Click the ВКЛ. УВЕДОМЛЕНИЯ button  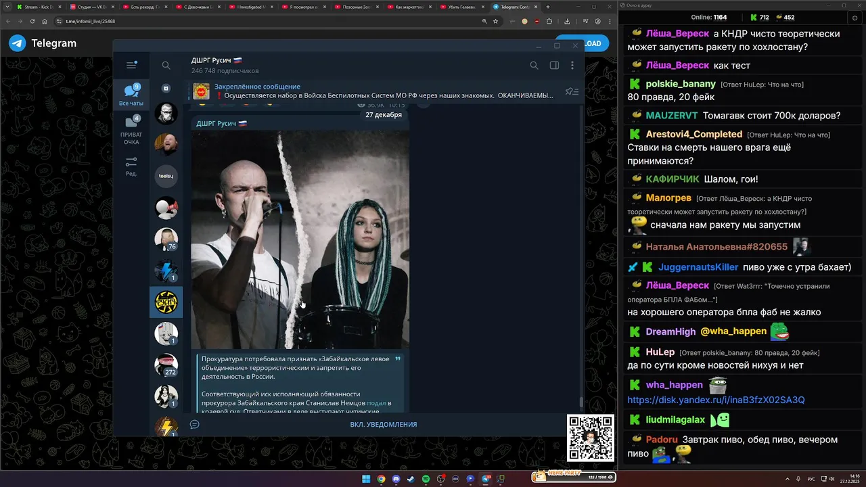coord(383,425)
